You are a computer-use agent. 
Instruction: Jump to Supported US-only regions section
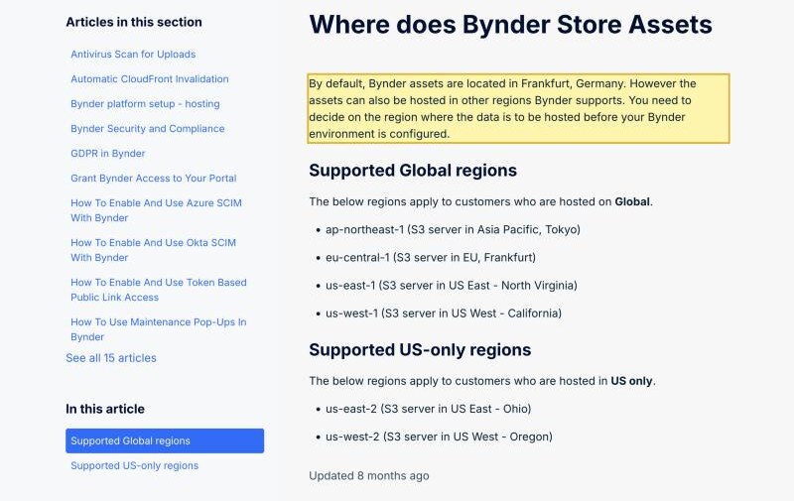click(134, 465)
